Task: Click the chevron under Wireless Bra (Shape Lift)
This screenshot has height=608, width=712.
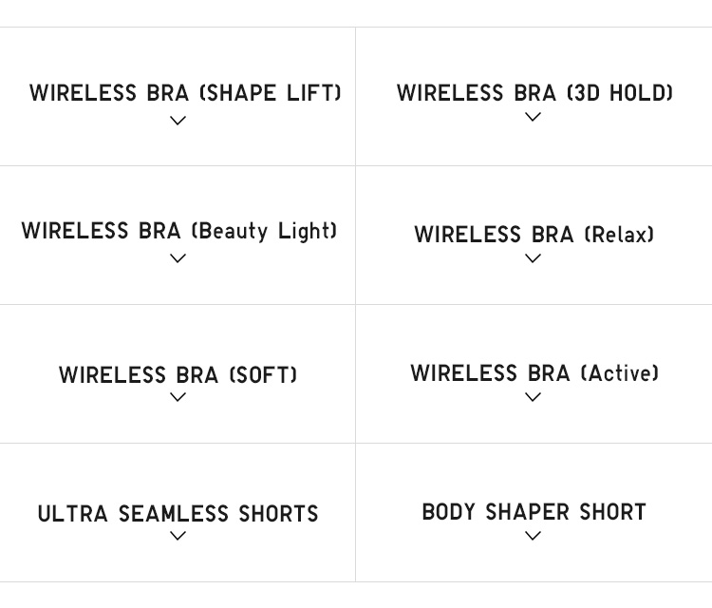Action: point(178,121)
